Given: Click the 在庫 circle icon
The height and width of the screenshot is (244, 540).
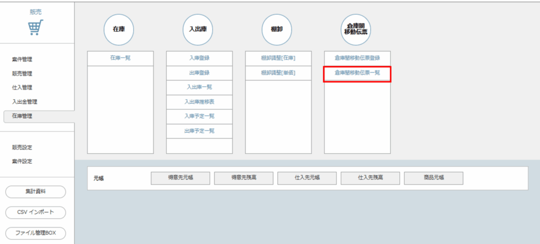Looking at the screenshot, I should [119, 29].
